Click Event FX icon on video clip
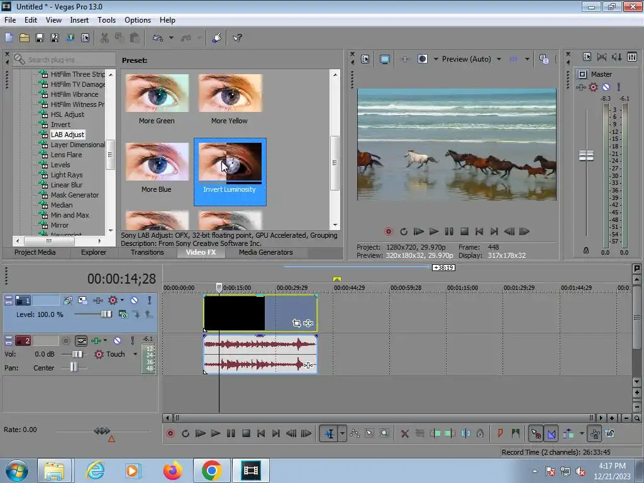 (308, 323)
